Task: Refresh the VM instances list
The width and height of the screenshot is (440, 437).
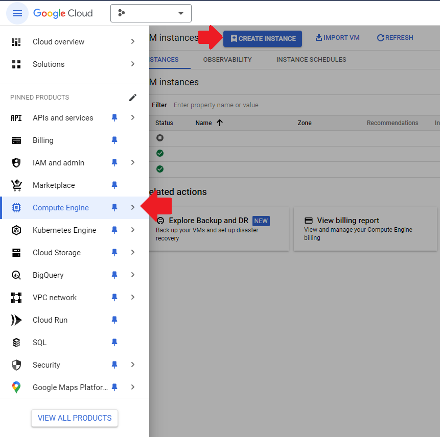Action: point(395,37)
